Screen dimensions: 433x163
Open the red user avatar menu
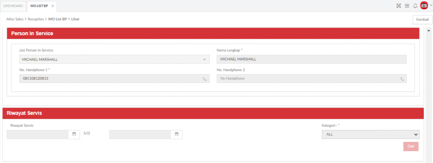point(424,6)
